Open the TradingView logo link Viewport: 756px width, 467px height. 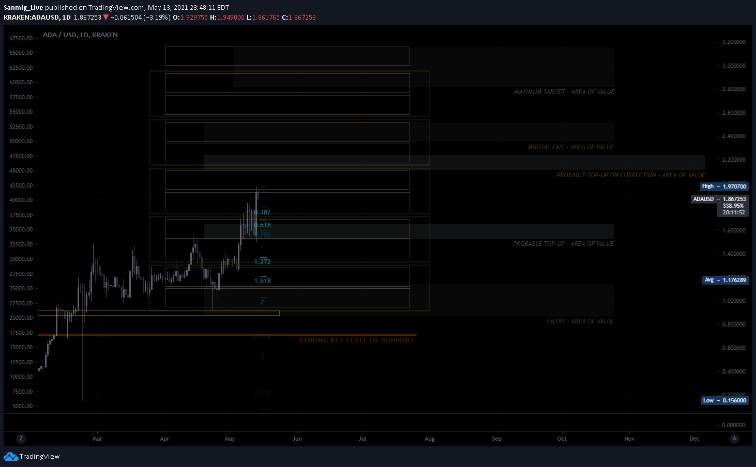tap(32, 457)
